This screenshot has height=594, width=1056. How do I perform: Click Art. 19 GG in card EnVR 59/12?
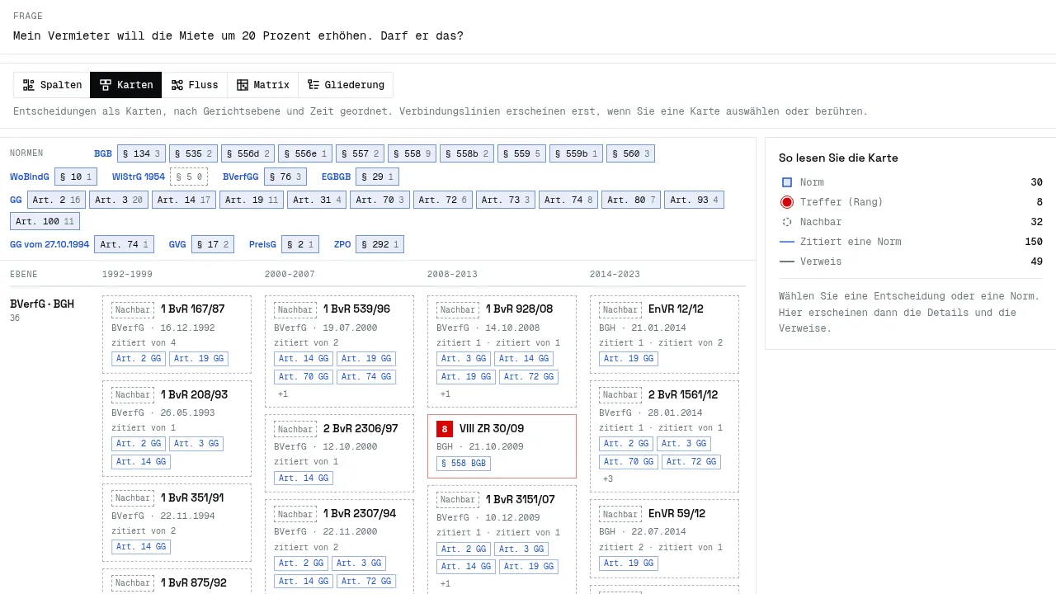629,563
